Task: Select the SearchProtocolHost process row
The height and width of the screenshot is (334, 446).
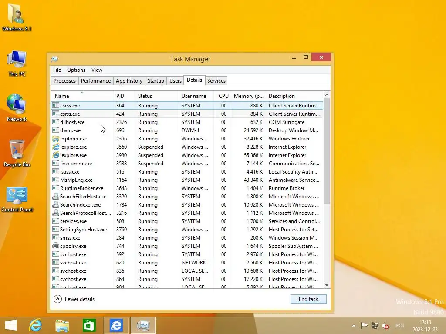Action: (187, 213)
